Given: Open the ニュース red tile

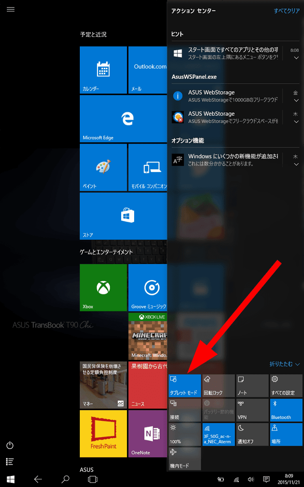Looking at the screenshot, I should click(148, 385).
